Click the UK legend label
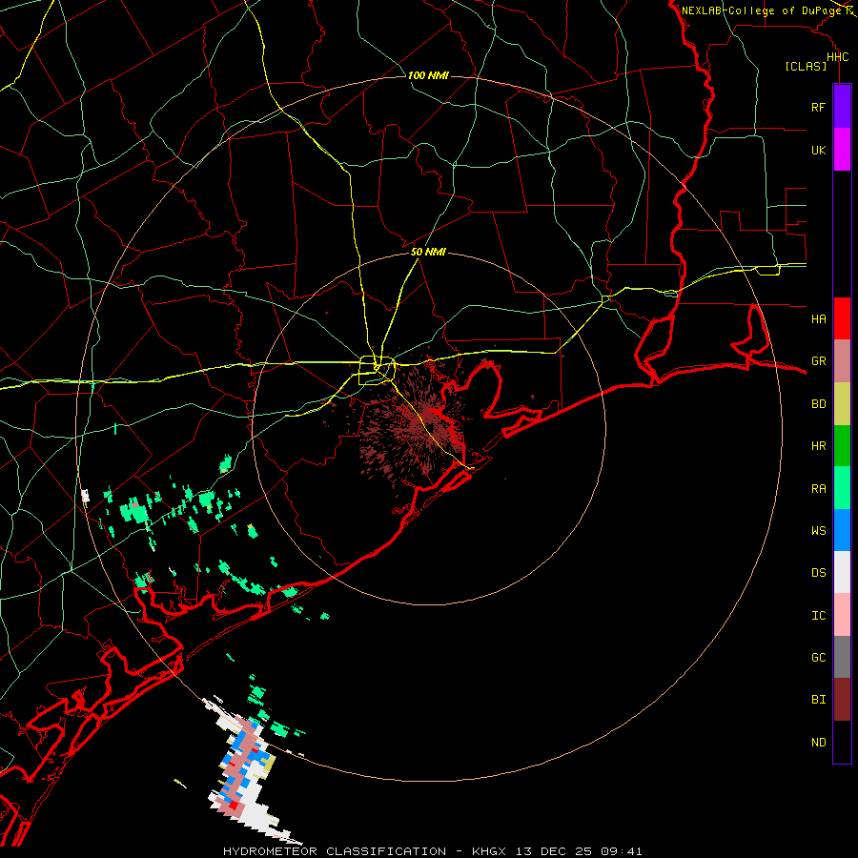 coord(818,150)
